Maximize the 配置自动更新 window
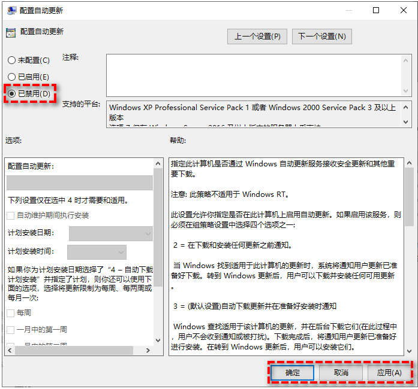Image resolution: width=418 pixels, height=389 pixels. tap(376, 10)
